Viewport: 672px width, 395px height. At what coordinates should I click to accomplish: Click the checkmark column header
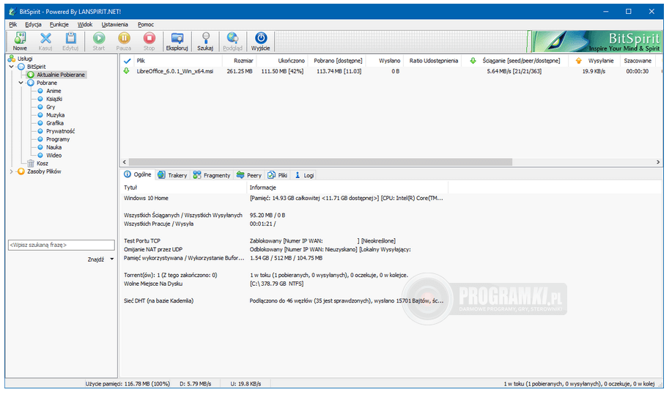(127, 61)
